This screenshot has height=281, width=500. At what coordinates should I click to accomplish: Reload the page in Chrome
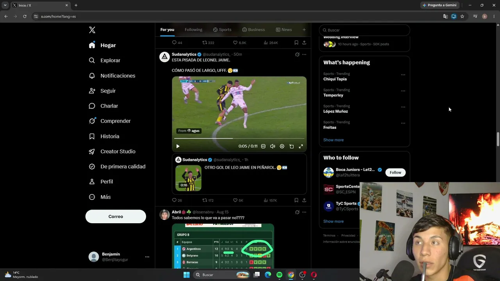click(x=25, y=16)
